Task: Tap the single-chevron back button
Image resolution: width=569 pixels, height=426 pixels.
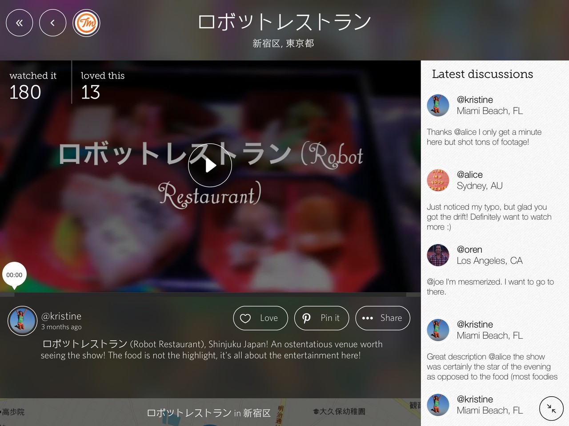Action: coord(52,23)
